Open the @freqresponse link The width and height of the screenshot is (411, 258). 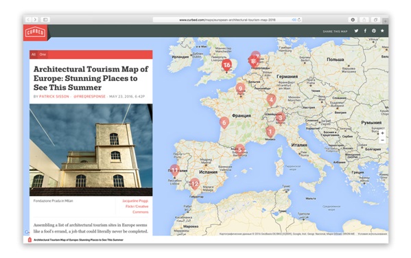(89, 97)
